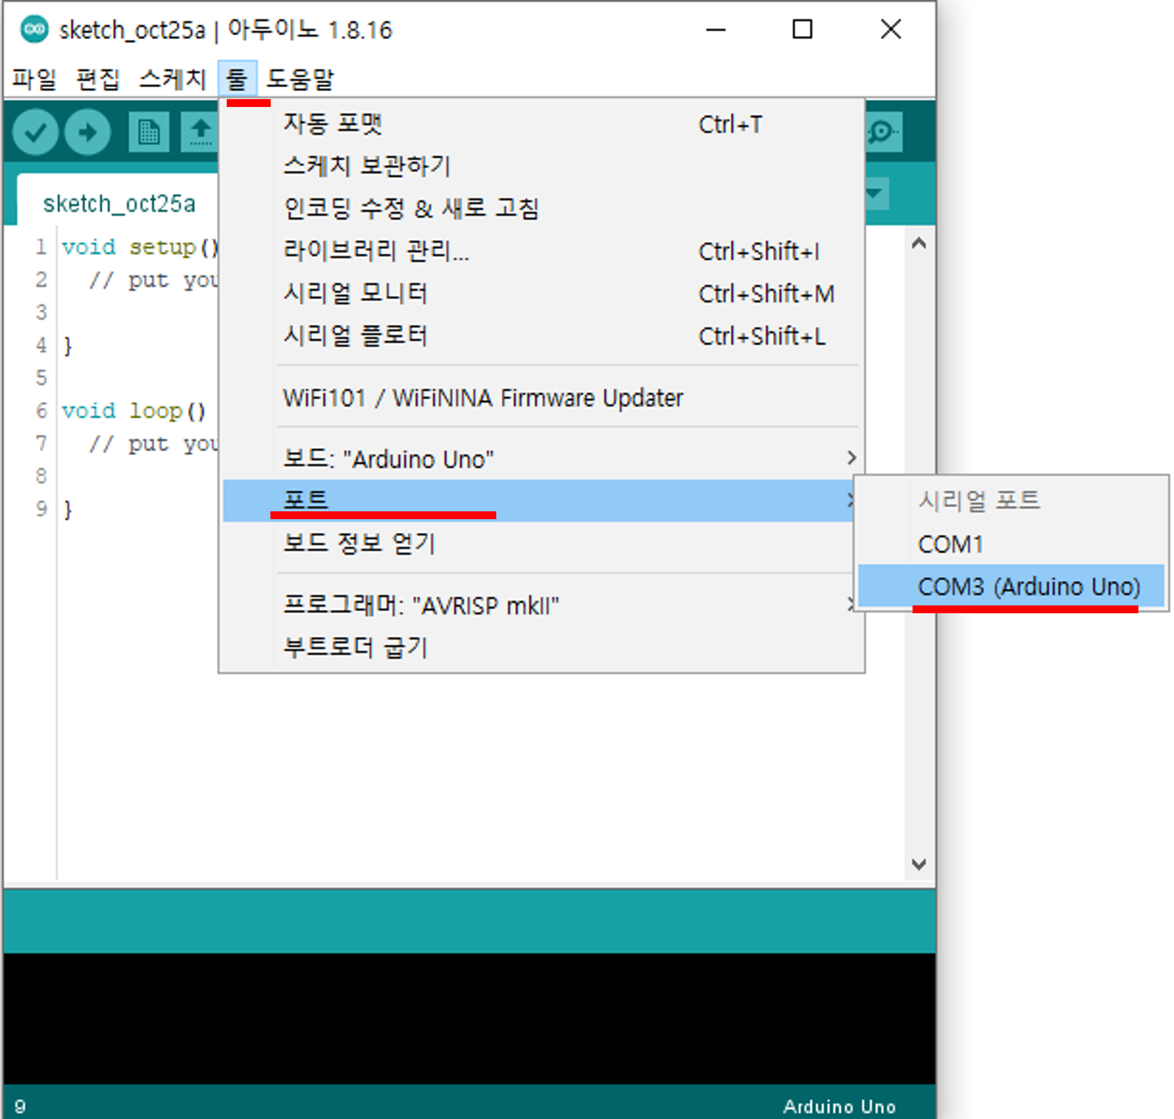Image resolution: width=1174 pixels, height=1119 pixels.
Task: Click the Arduino logo in the title bar
Action: click(x=34, y=29)
